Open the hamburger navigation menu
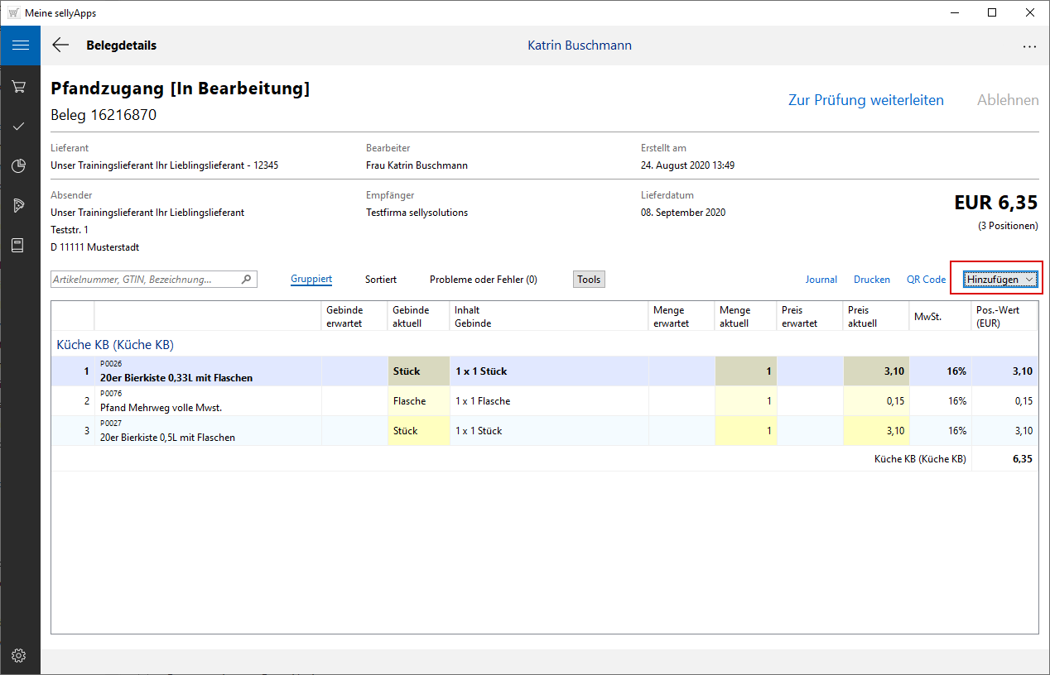The height and width of the screenshot is (675, 1050). 20,45
